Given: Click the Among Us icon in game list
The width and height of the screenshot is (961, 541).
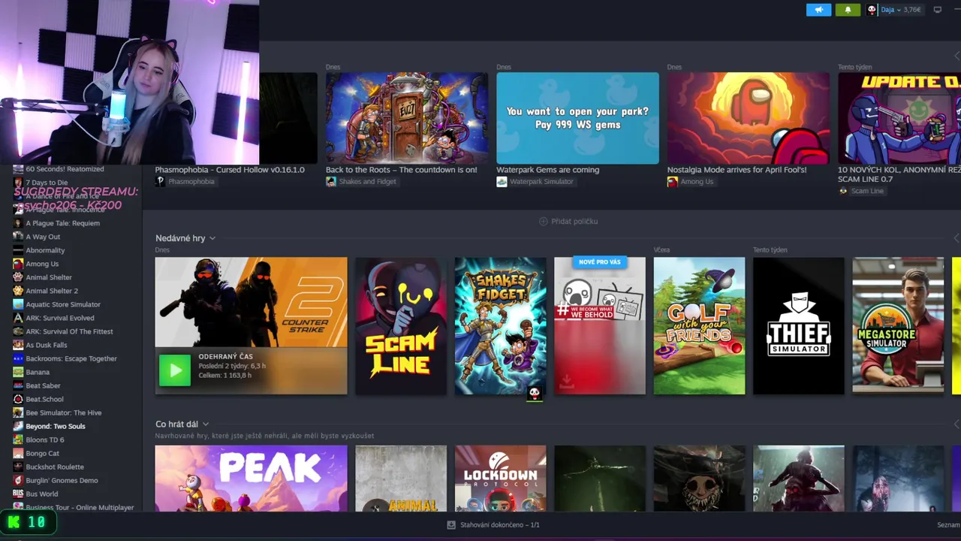Looking at the screenshot, I should pos(18,264).
